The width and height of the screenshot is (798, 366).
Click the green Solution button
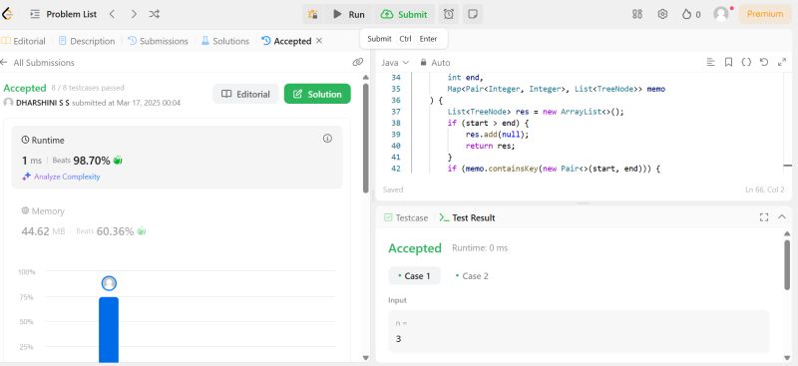point(317,94)
